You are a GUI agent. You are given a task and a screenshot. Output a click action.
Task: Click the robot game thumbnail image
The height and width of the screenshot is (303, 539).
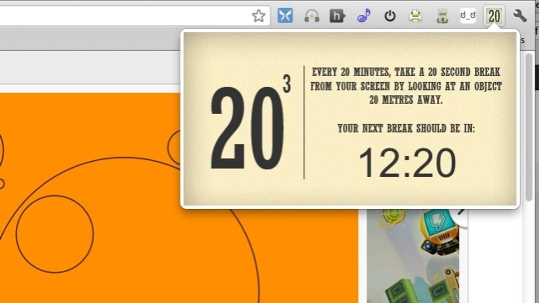coord(413,256)
